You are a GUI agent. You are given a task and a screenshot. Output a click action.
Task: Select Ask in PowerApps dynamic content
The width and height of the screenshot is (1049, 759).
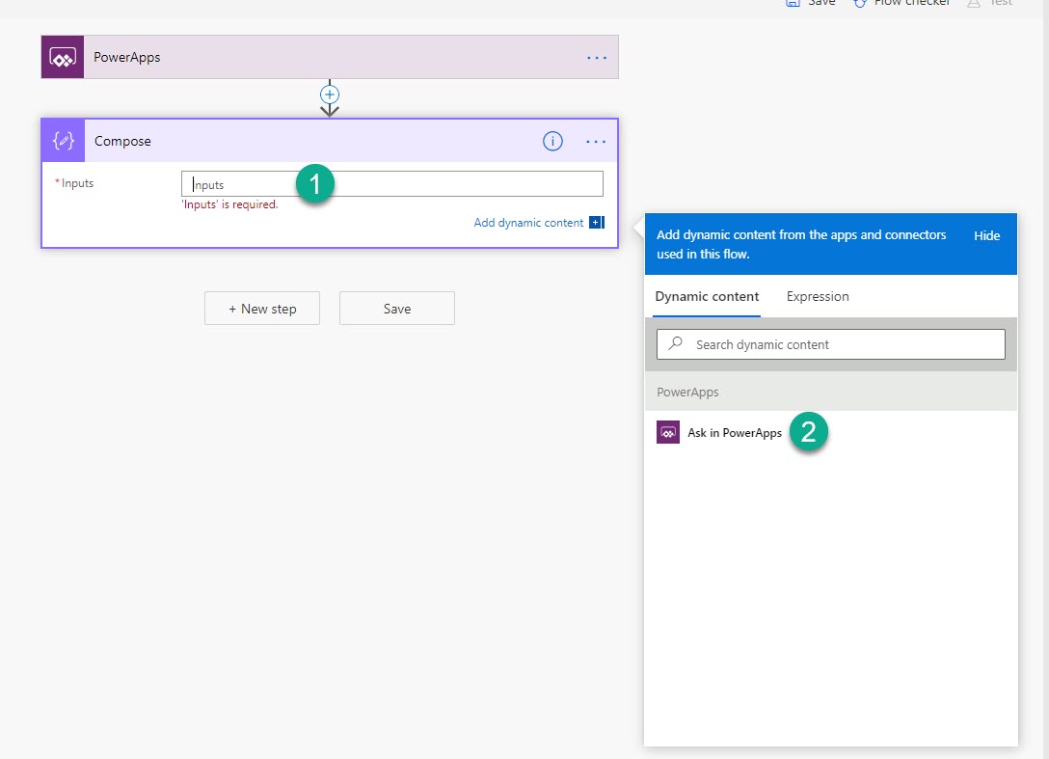pos(734,433)
